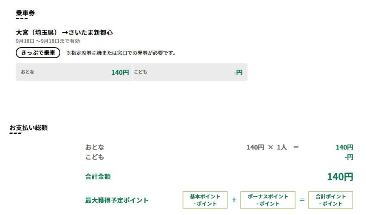Click the こども -円 total in summary
Viewport: 366px width, 215px height.
[x=349, y=157]
